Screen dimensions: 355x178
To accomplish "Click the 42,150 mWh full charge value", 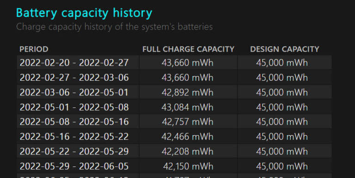I will tap(188, 166).
